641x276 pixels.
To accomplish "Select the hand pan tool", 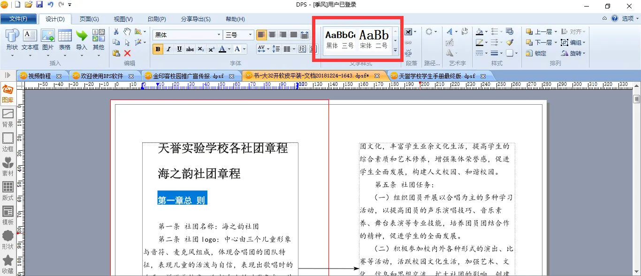I will coord(127,32).
